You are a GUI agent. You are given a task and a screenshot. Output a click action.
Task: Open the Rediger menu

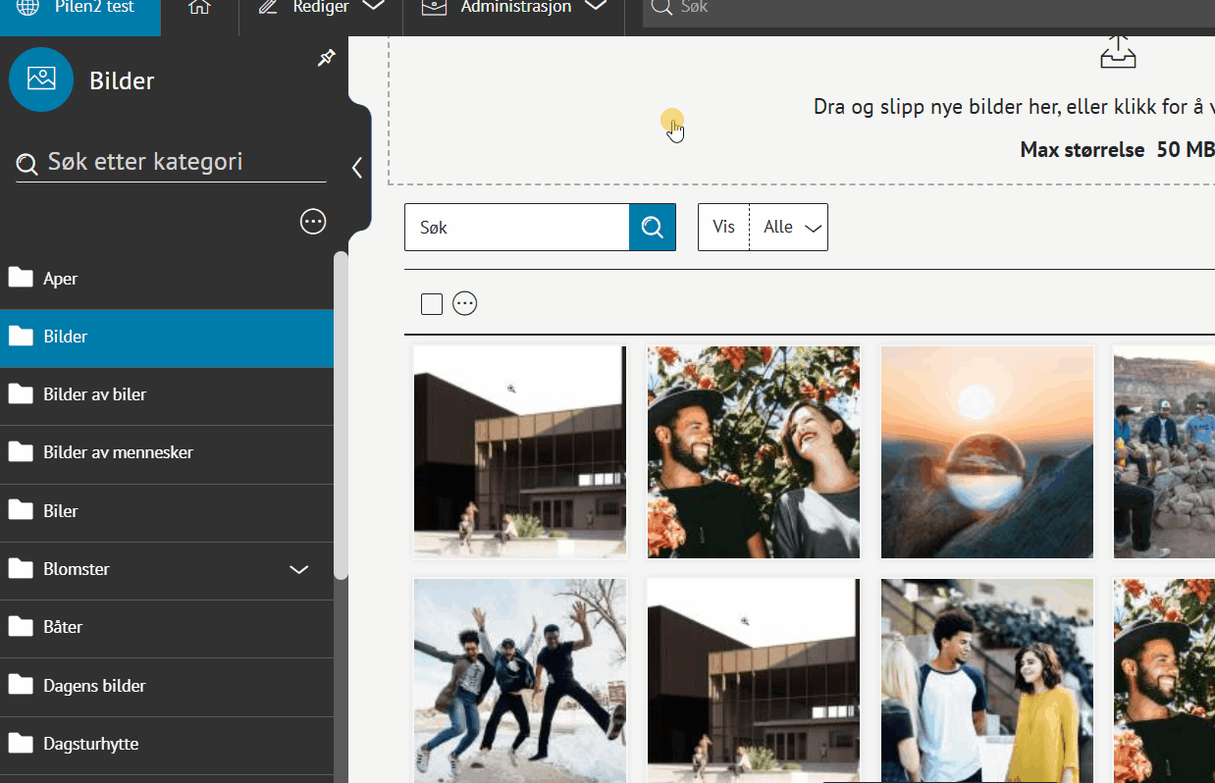[320, 8]
